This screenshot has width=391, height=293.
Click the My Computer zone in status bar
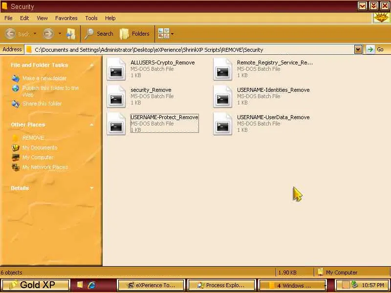click(337, 272)
